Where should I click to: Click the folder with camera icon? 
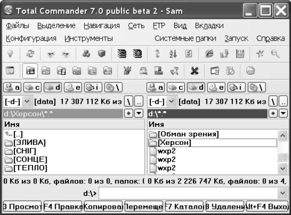coord(46,71)
